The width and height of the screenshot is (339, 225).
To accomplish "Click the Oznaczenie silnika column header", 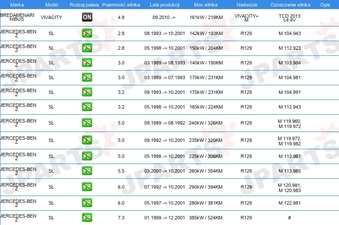I will click(x=290, y=5).
